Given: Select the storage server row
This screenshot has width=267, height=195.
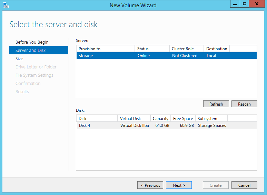Looking at the screenshot, I should click(x=167, y=56).
